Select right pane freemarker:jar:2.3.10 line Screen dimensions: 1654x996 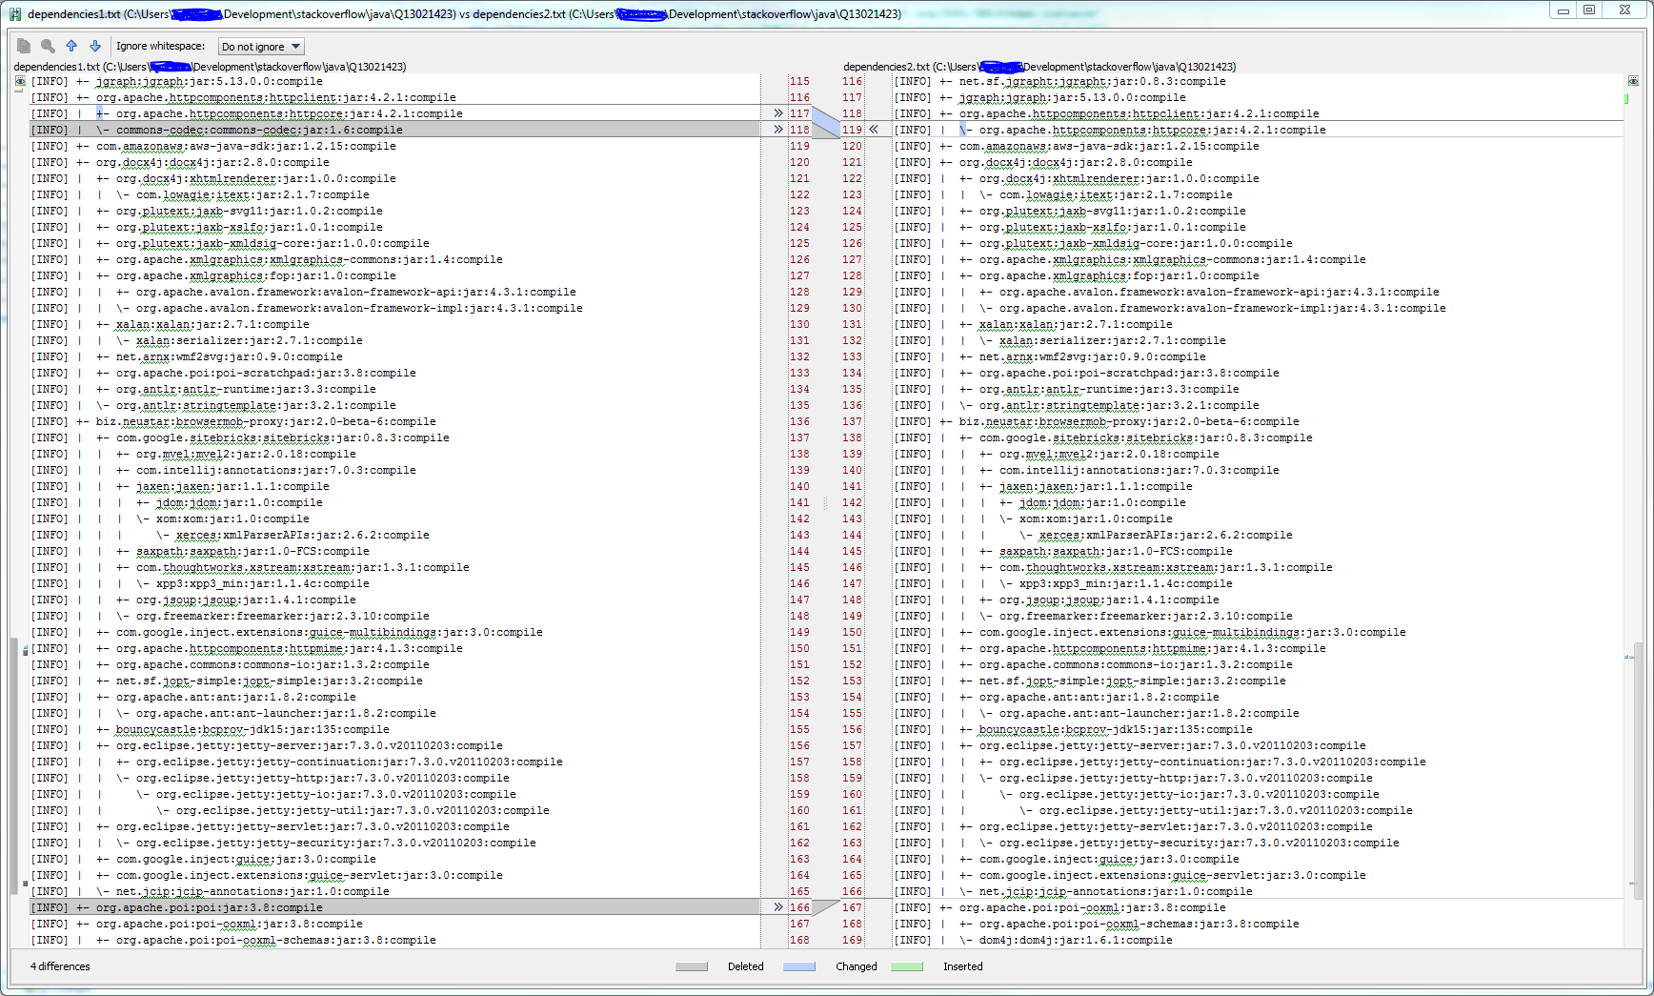(x=1258, y=616)
